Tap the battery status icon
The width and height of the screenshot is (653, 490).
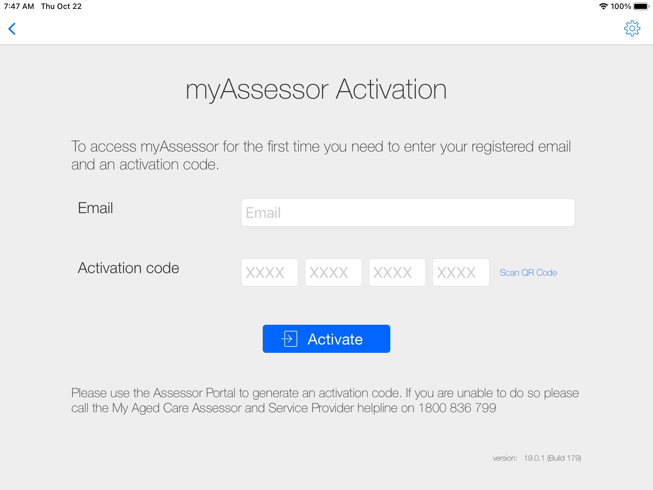coord(642,6)
